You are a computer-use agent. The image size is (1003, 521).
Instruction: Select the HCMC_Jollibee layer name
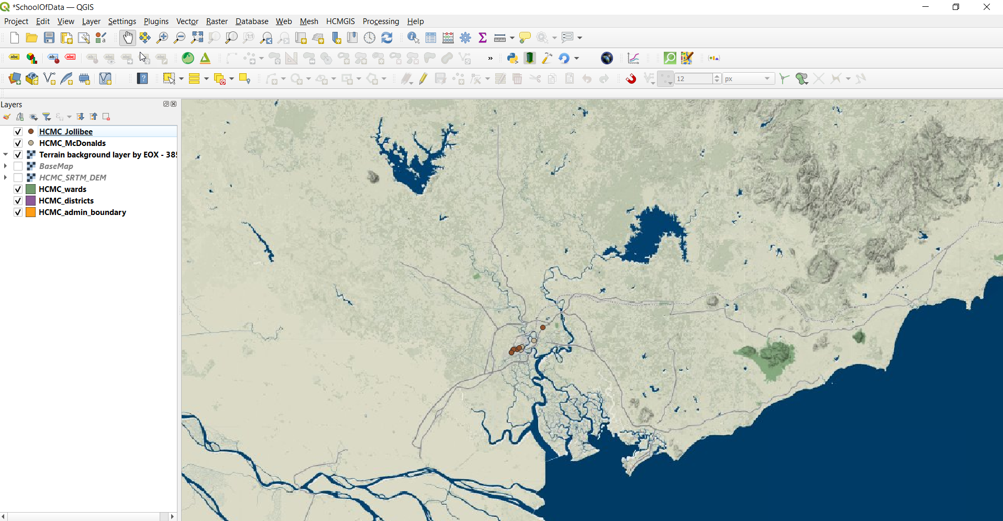[66, 132]
